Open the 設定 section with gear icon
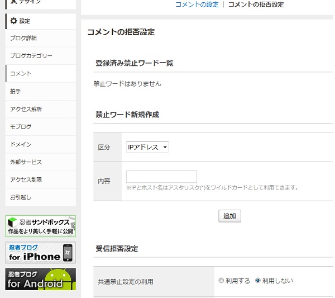This screenshot has height=298, width=335. coord(41,21)
